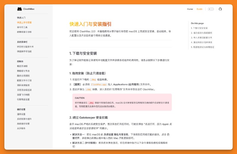
Task: Click the orange title 快速入门与安装指引
Action: point(90,24)
